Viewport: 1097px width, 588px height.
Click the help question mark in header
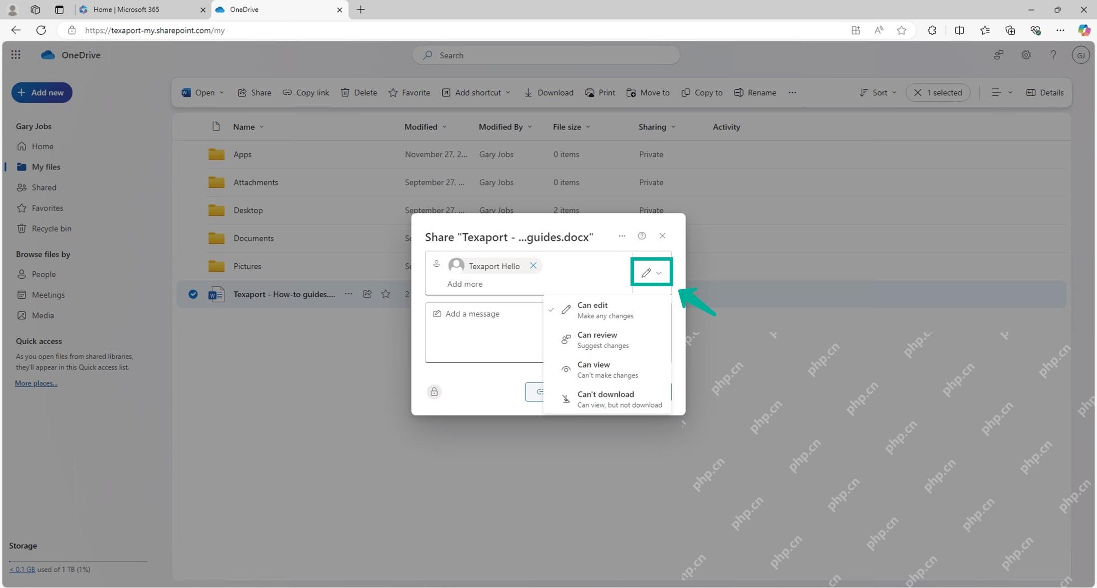coord(1053,55)
